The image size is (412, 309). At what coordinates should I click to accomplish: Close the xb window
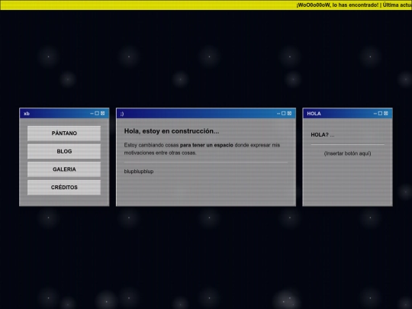103,113
